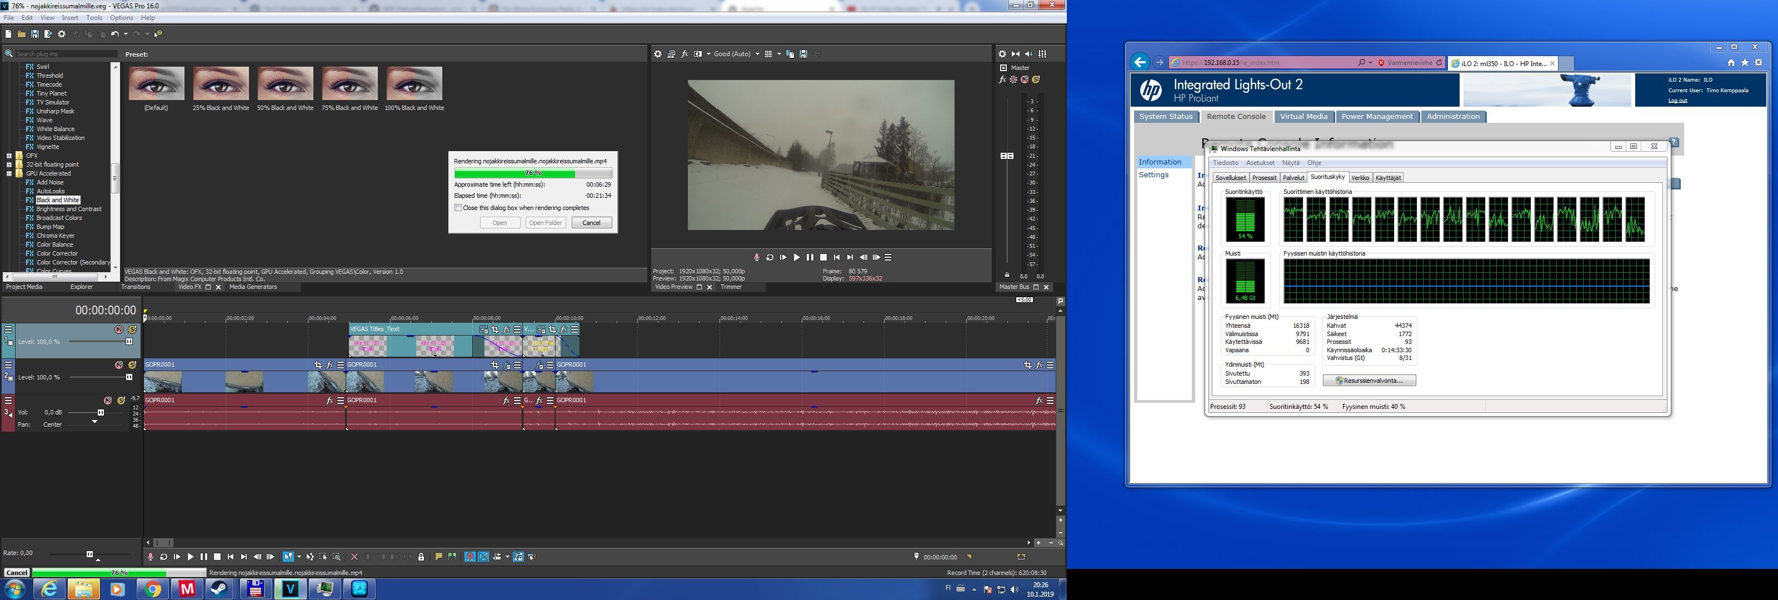The width and height of the screenshot is (1778, 600).
Task: Select the 50% Black and White preset
Action: pyautogui.click(x=285, y=84)
